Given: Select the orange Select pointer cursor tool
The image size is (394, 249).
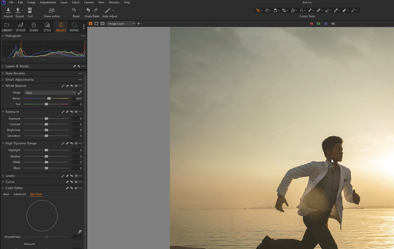Looking at the screenshot, I should pyautogui.click(x=258, y=10).
